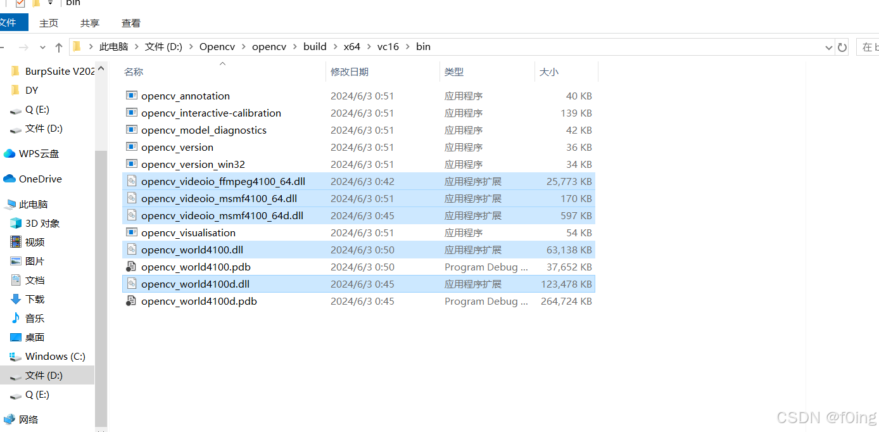Expand chevron after x64 in breadcrumb
The width and height of the screenshot is (879, 432).
point(369,47)
